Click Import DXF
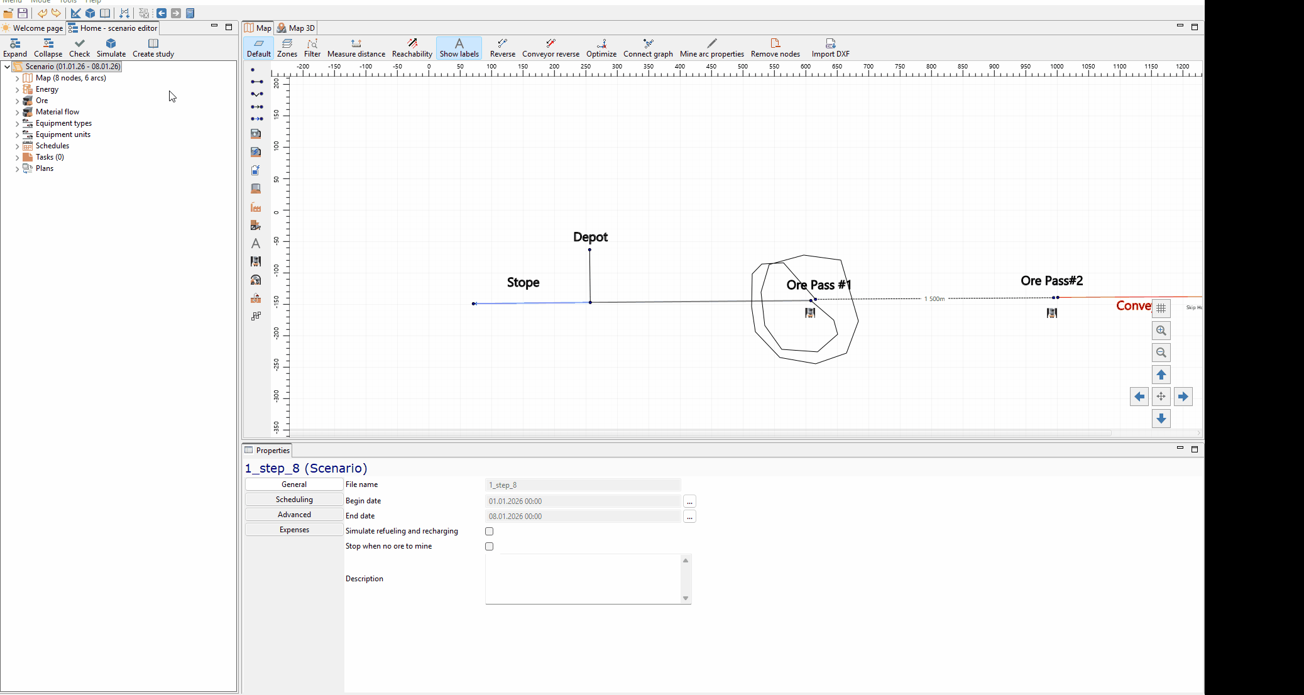 pos(831,48)
